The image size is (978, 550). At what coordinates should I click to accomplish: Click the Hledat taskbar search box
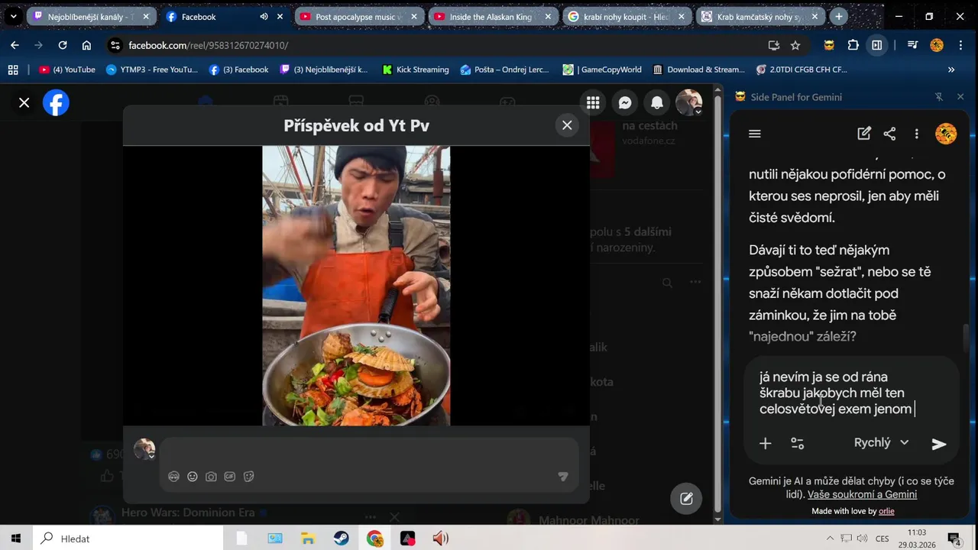[x=128, y=539]
